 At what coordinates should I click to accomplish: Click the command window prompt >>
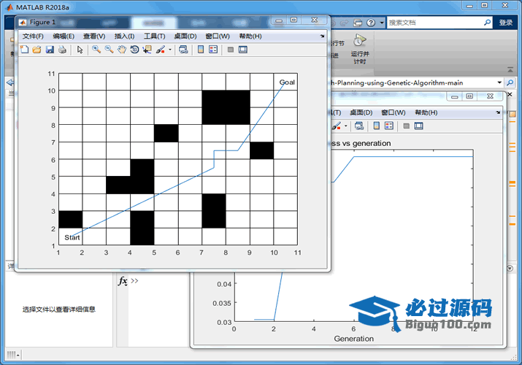tap(134, 281)
